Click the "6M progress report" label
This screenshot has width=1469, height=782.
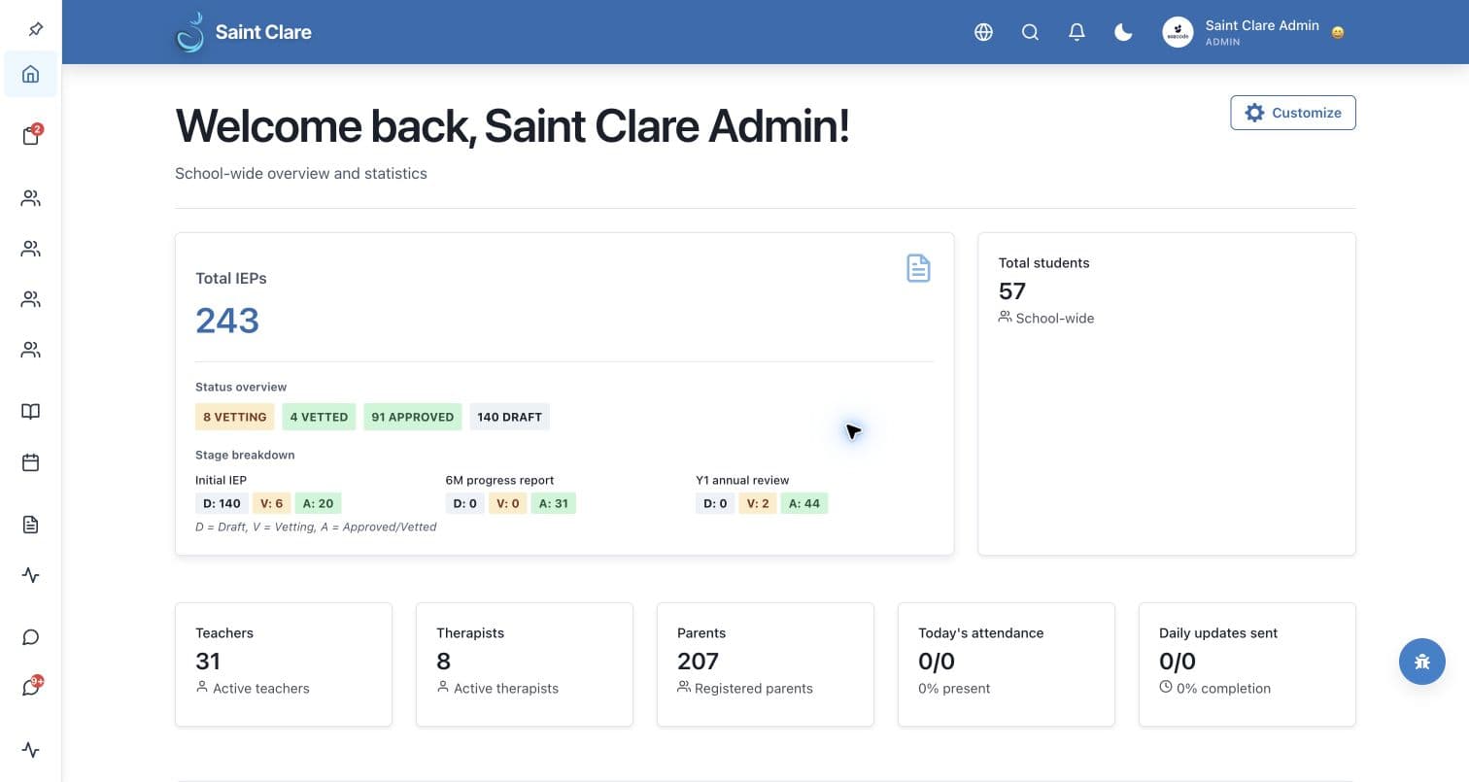coord(499,480)
